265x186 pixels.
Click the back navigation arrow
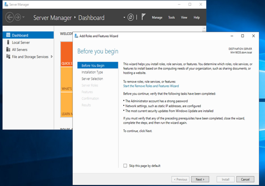(10, 17)
